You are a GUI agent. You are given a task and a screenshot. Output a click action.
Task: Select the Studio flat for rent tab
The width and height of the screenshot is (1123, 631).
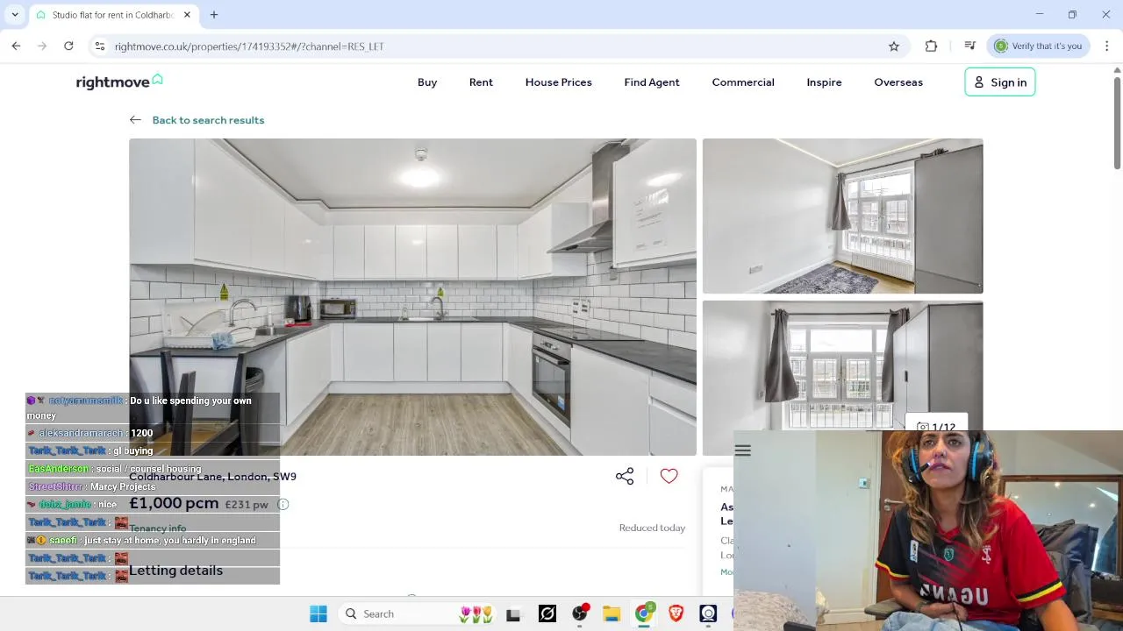[112, 15]
